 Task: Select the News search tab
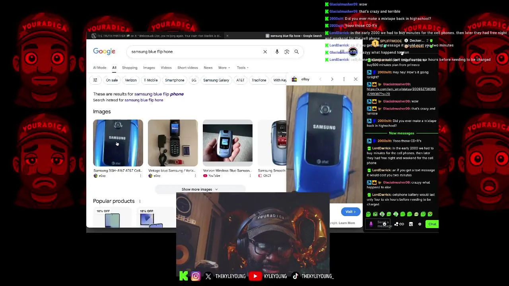[x=208, y=68]
